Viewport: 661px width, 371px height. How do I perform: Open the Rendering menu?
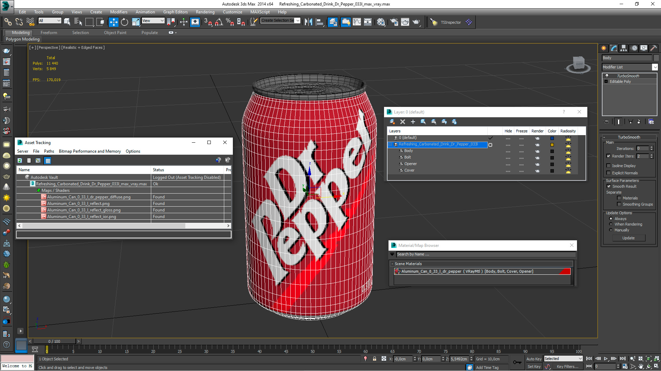click(205, 12)
